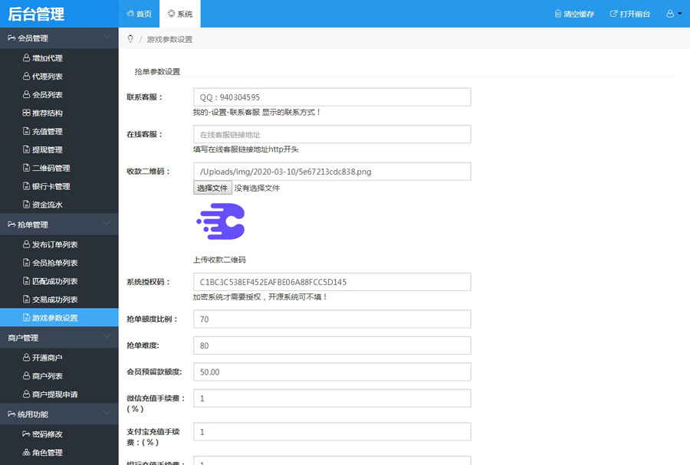Collapse the 会员管理 sidebar section
Image resolution: width=690 pixels, height=465 pixels.
(107, 38)
